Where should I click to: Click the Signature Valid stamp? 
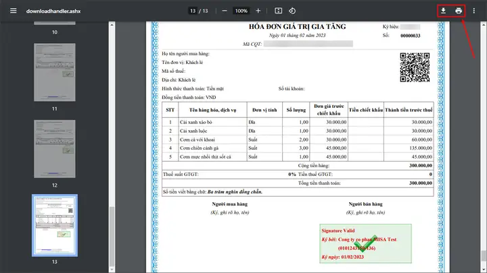click(365, 243)
